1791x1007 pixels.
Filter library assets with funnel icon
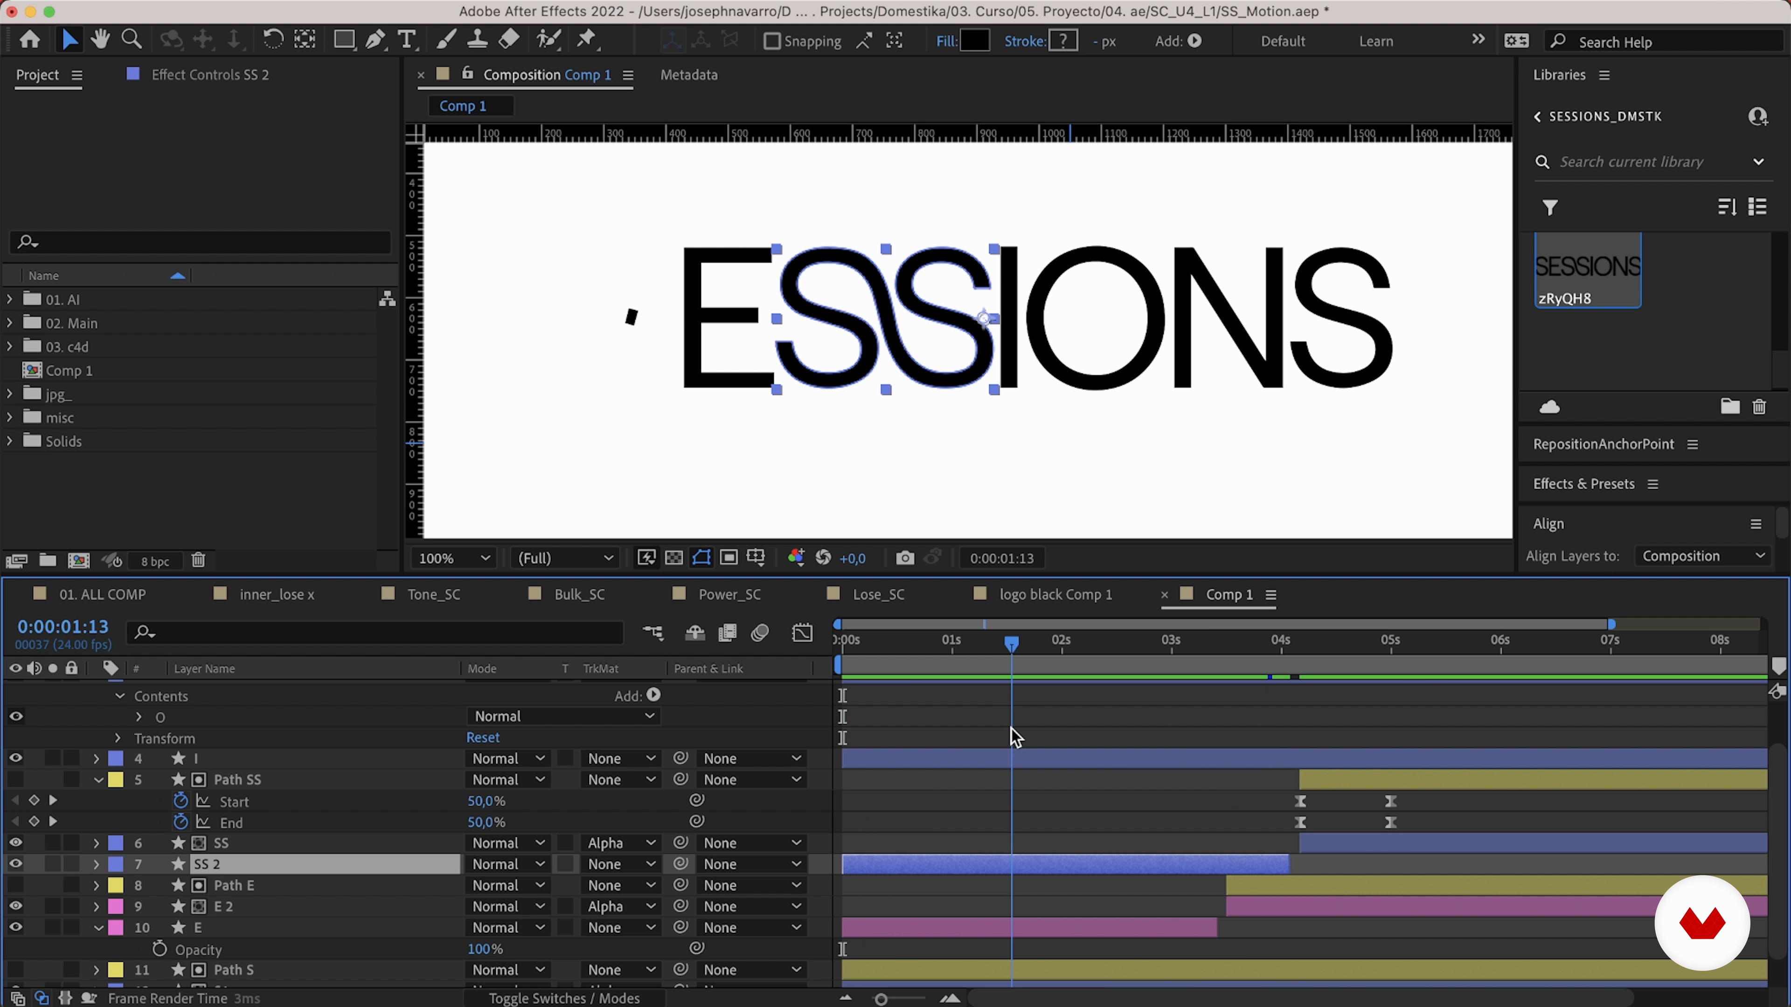1550,208
